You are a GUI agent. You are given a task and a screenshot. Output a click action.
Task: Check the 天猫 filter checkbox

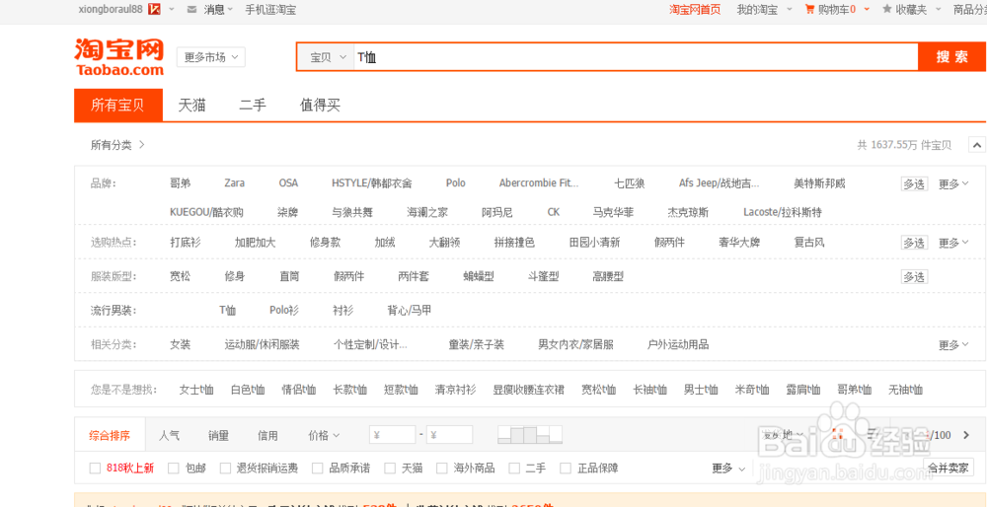point(390,468)
